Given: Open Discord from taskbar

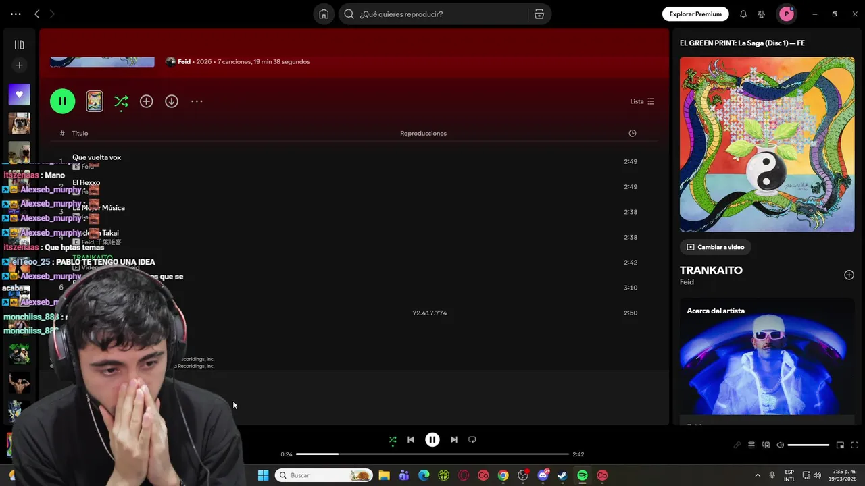Looking at the screenshot, I should point(543,475).
